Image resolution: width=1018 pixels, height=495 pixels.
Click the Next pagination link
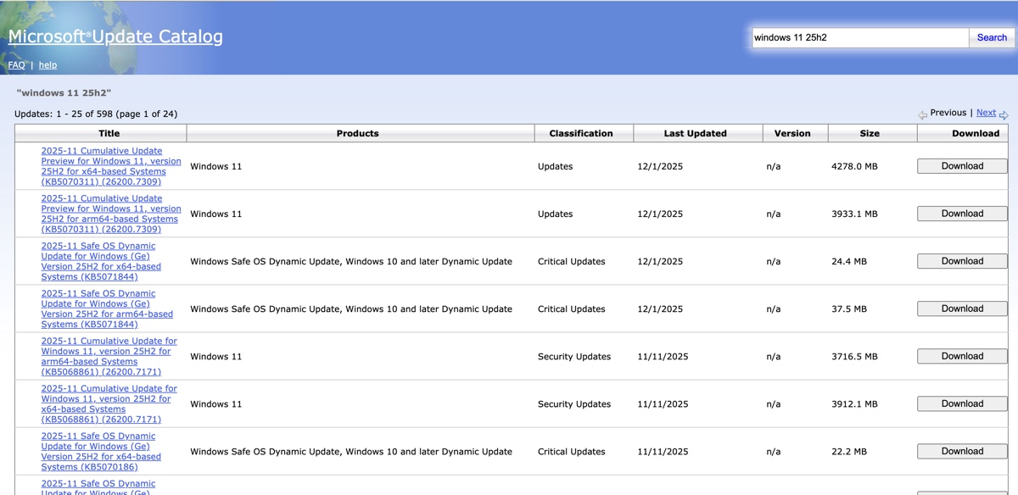coord(987,112)
